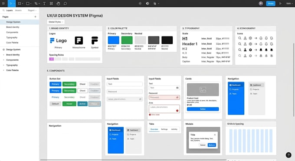Screen dimensions: 295x161
Task: Open the Frame tool dropdown arrow
Action: 23,3
